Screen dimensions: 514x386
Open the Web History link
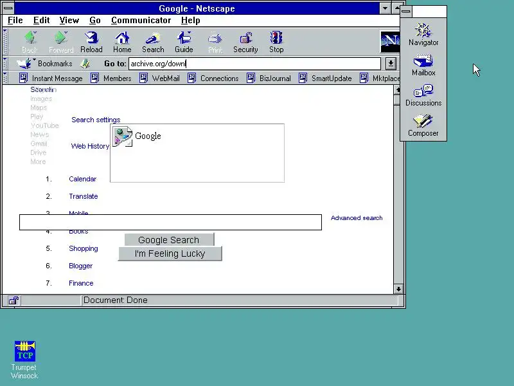coord(90,146)
